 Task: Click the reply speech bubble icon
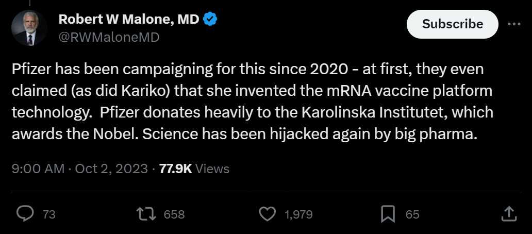tap(25, 214)
